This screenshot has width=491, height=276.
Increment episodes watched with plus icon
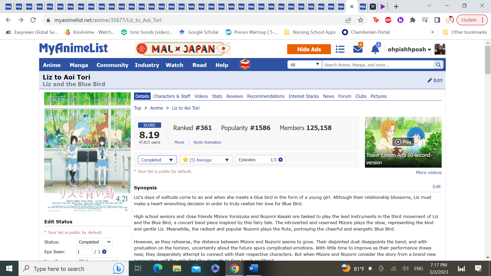281,160
